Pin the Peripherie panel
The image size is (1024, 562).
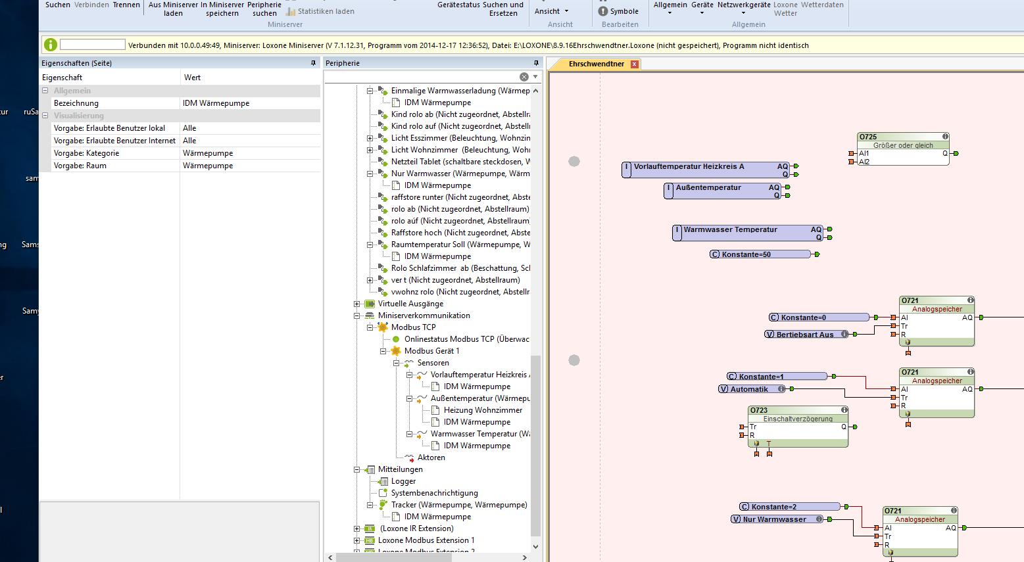535,63
